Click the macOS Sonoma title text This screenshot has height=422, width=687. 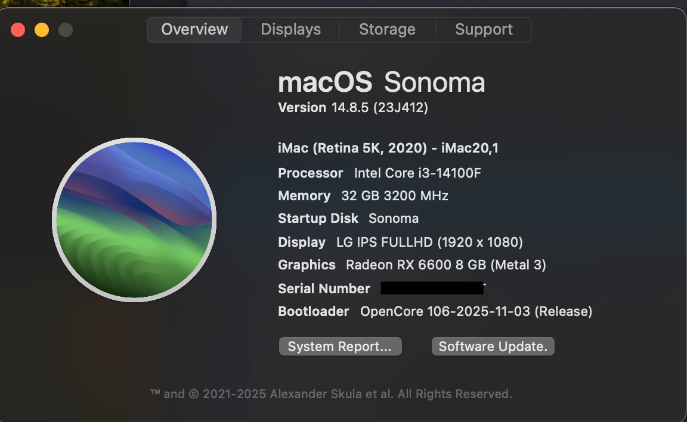381,82
